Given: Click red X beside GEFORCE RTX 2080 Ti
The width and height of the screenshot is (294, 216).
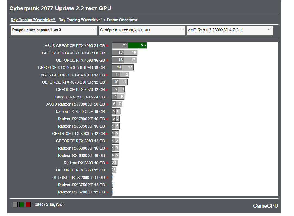Looking at the screenshot, I should [x=107, y=178].
